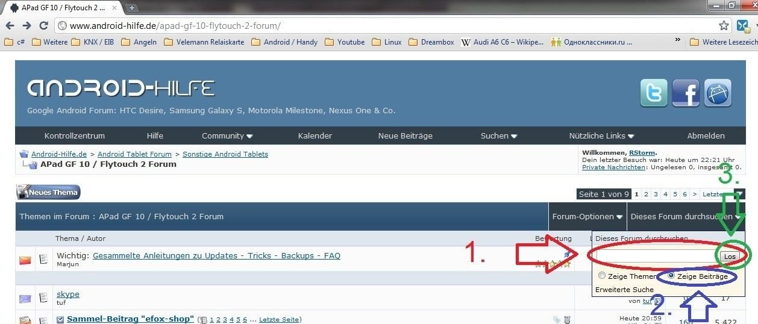Screen dimensions: 758x324
Task: Click in the forum search text field
Action: pos(656,257)
